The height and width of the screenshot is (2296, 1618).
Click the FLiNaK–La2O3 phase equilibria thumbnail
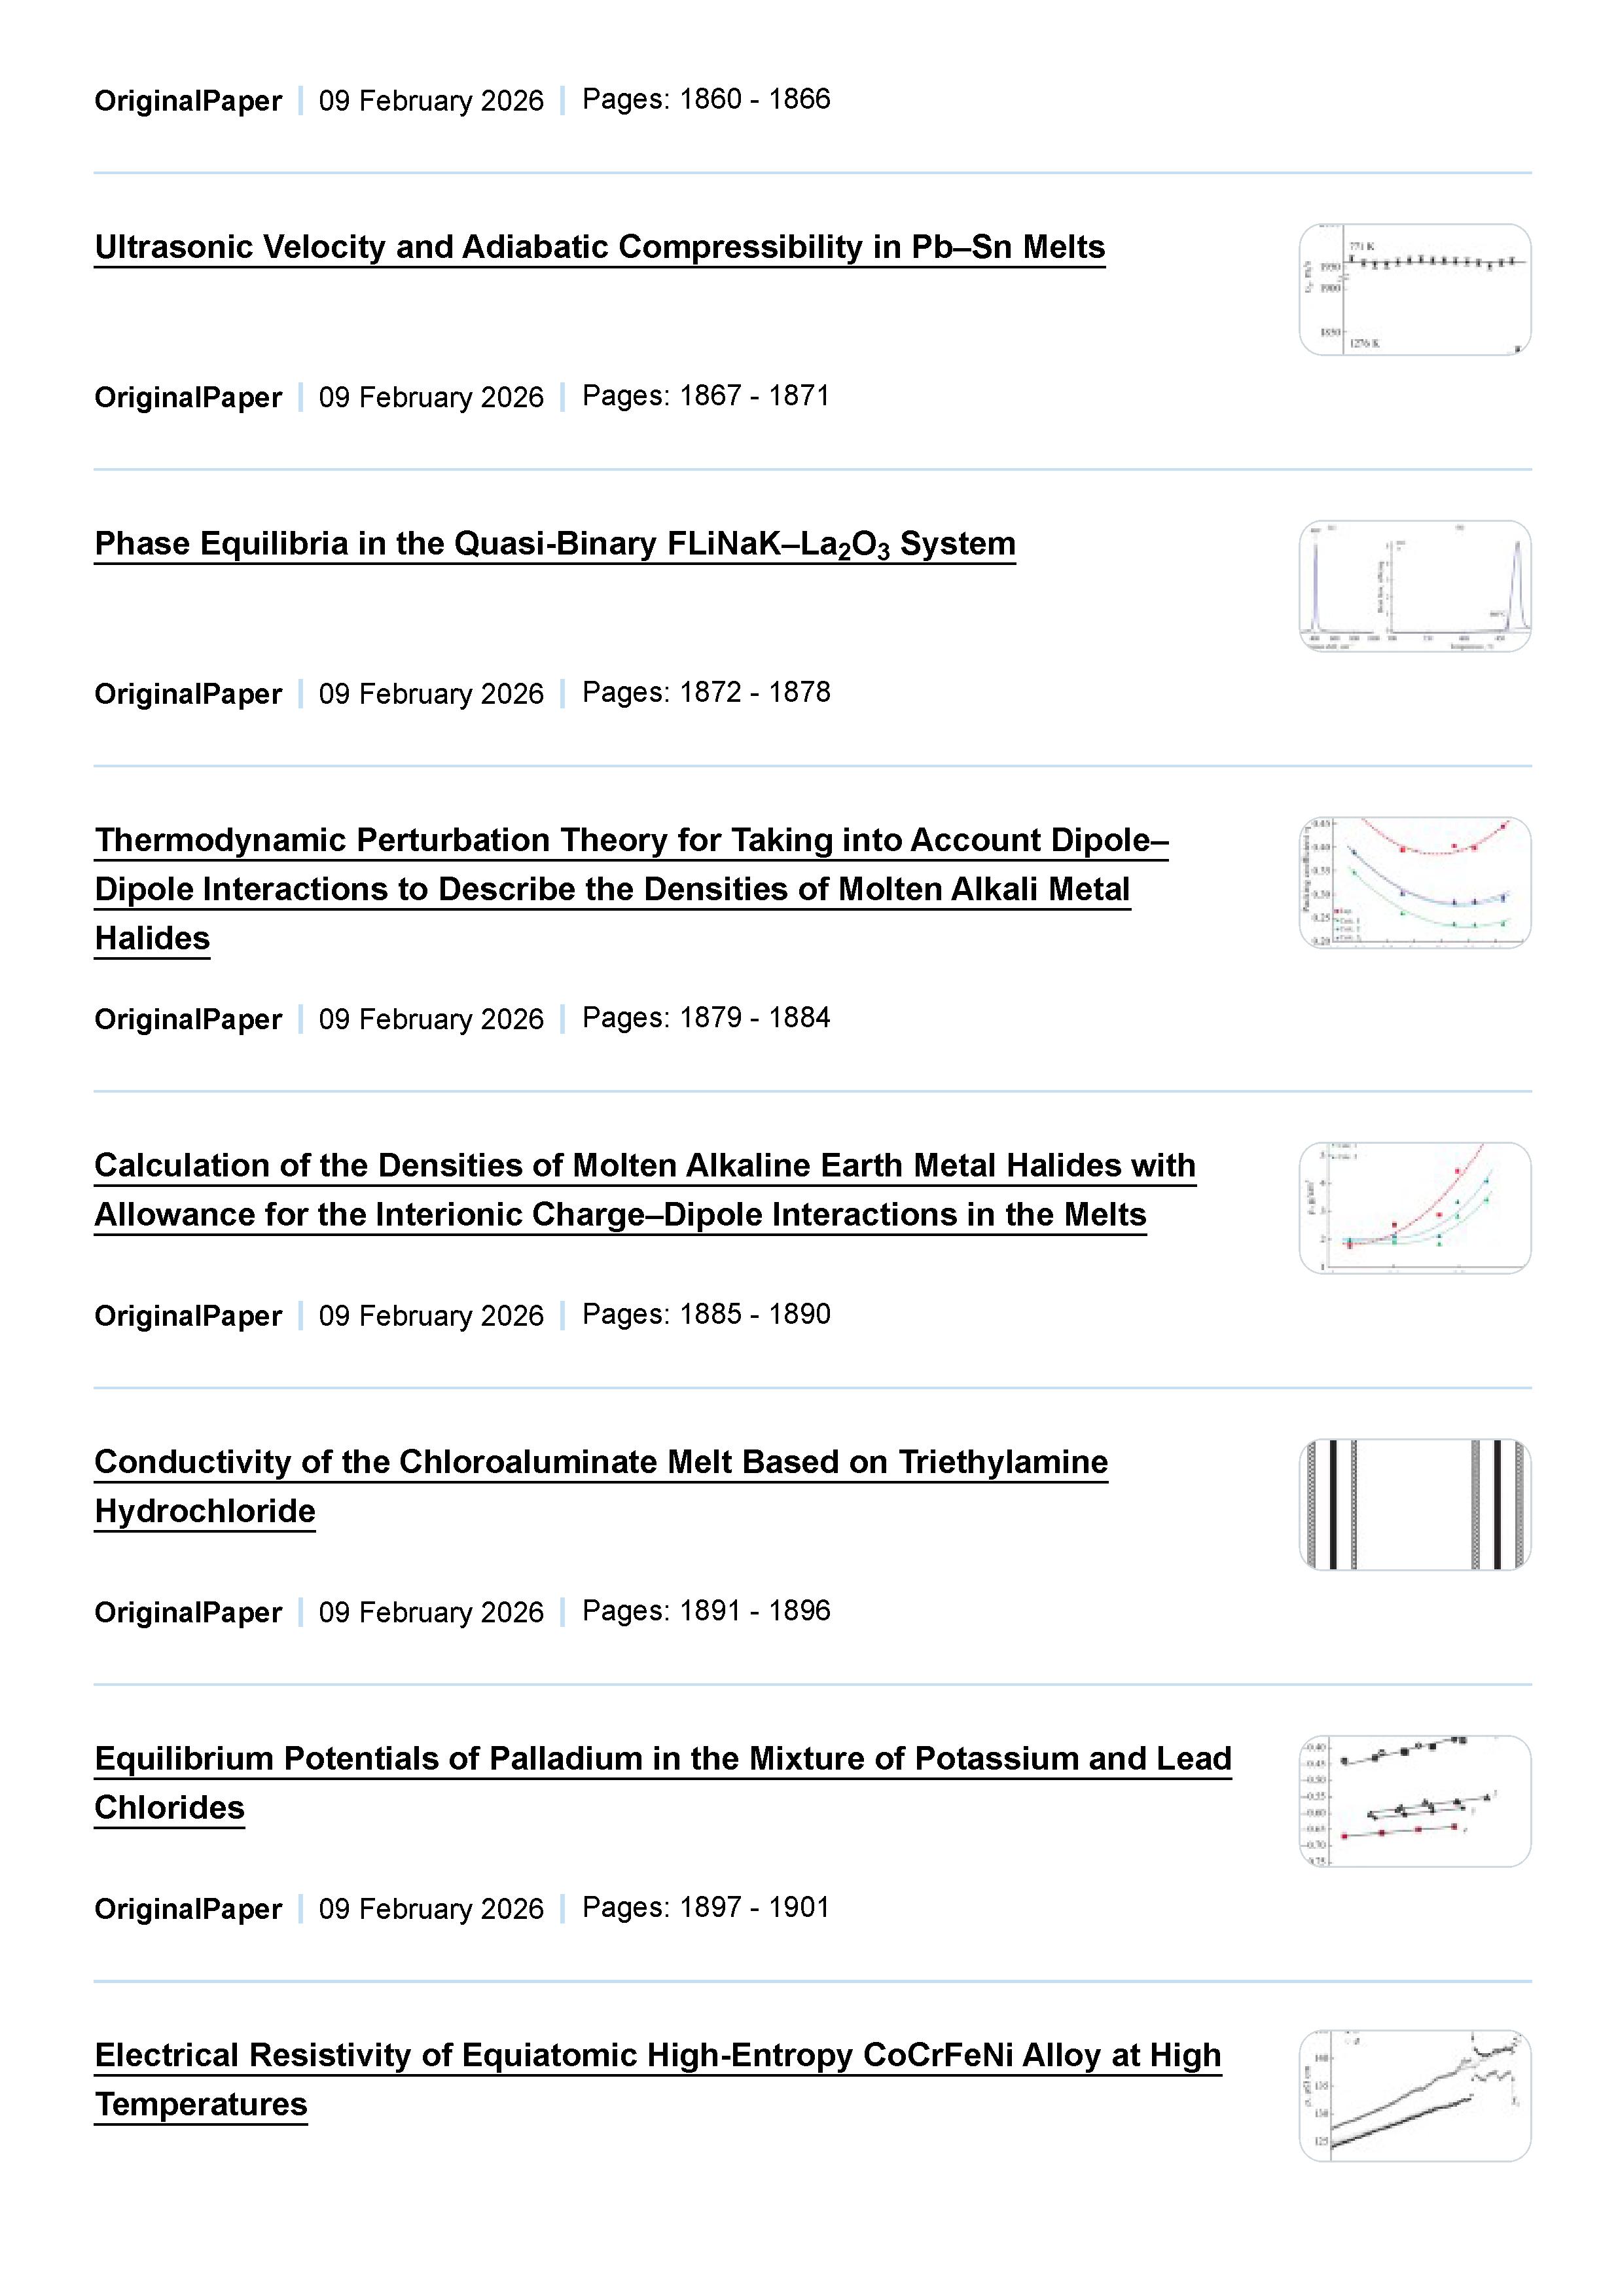[1414, 587]
